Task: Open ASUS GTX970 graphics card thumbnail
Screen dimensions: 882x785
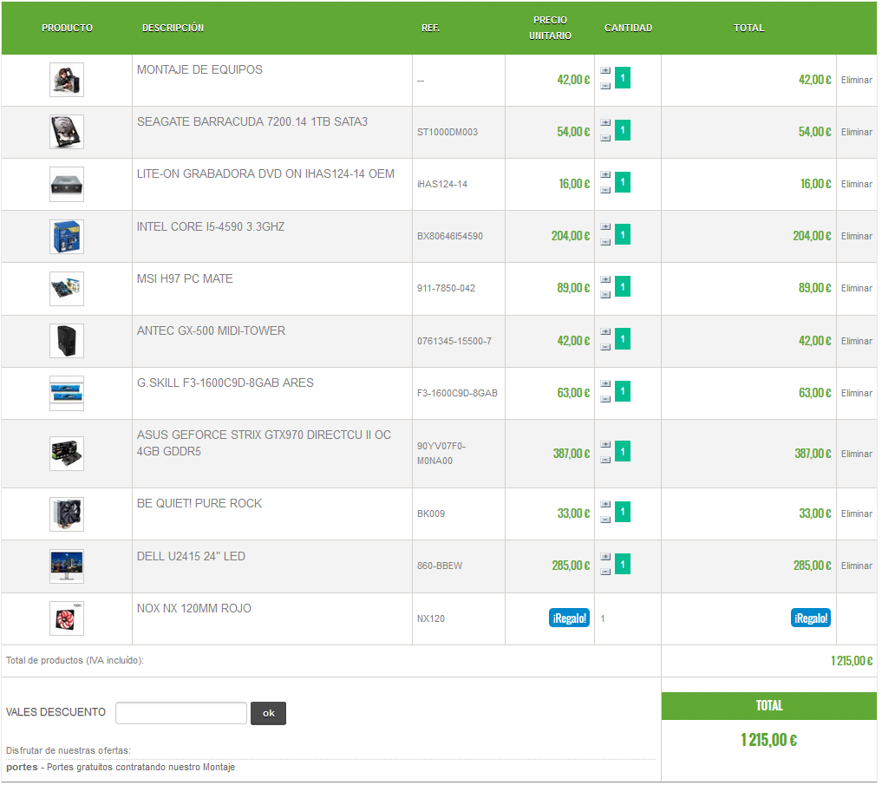Action: pos(67,455)
